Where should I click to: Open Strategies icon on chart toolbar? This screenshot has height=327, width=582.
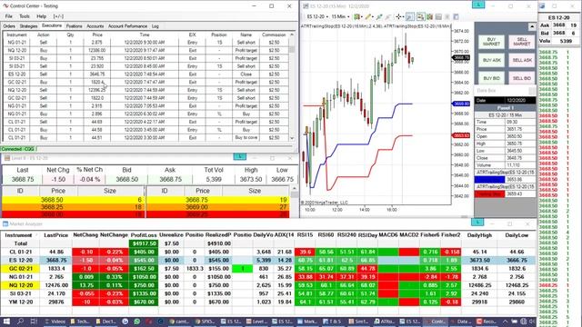pyautogui.click(x=447, y=16)
